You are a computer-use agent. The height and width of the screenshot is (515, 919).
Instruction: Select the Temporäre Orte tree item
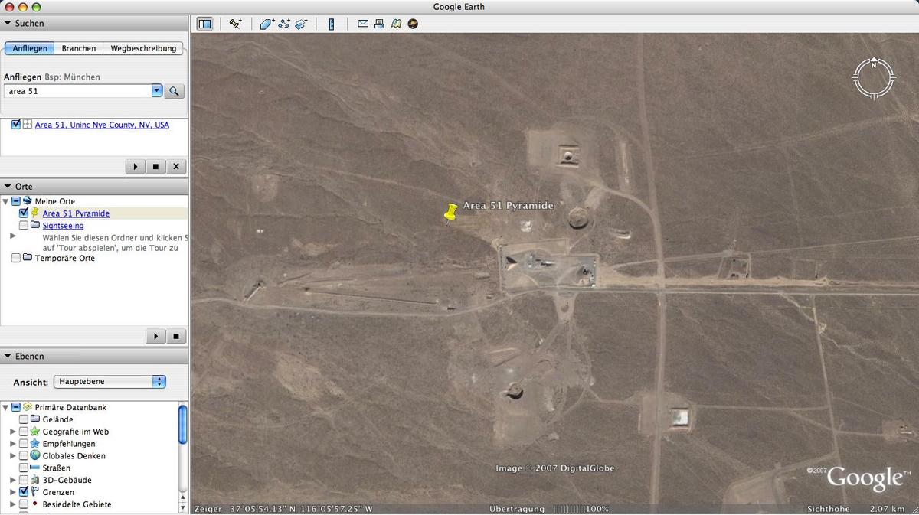pyautogui.click(x=65, y=259)
